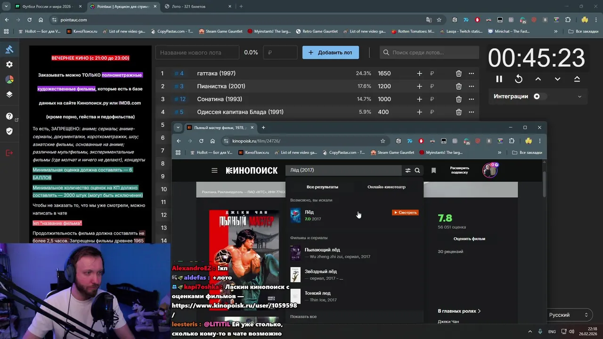
Task: Select Онлайн-кинотеатр search tab
Action: pyautogui.click(x=386, y=187)
